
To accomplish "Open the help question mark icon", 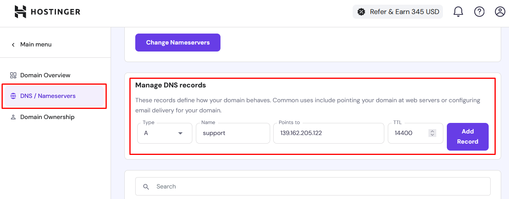I will (479, 12).
